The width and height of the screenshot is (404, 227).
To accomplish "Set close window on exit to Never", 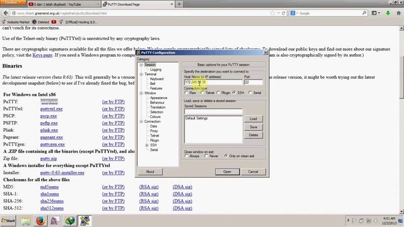I will click(x=206, y=156).
